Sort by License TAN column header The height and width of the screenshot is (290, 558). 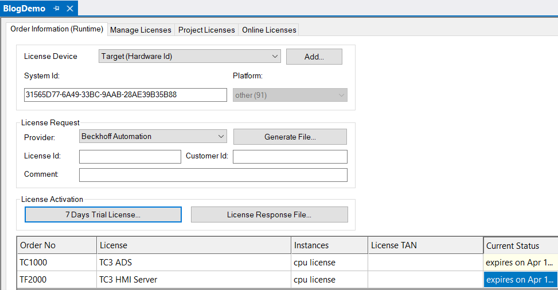pyautogui.click(x=426, y=245)
